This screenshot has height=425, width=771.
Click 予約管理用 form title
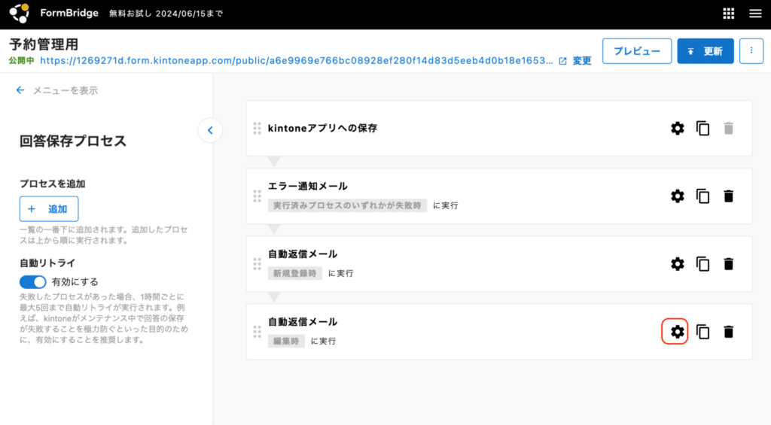[44, 44]
